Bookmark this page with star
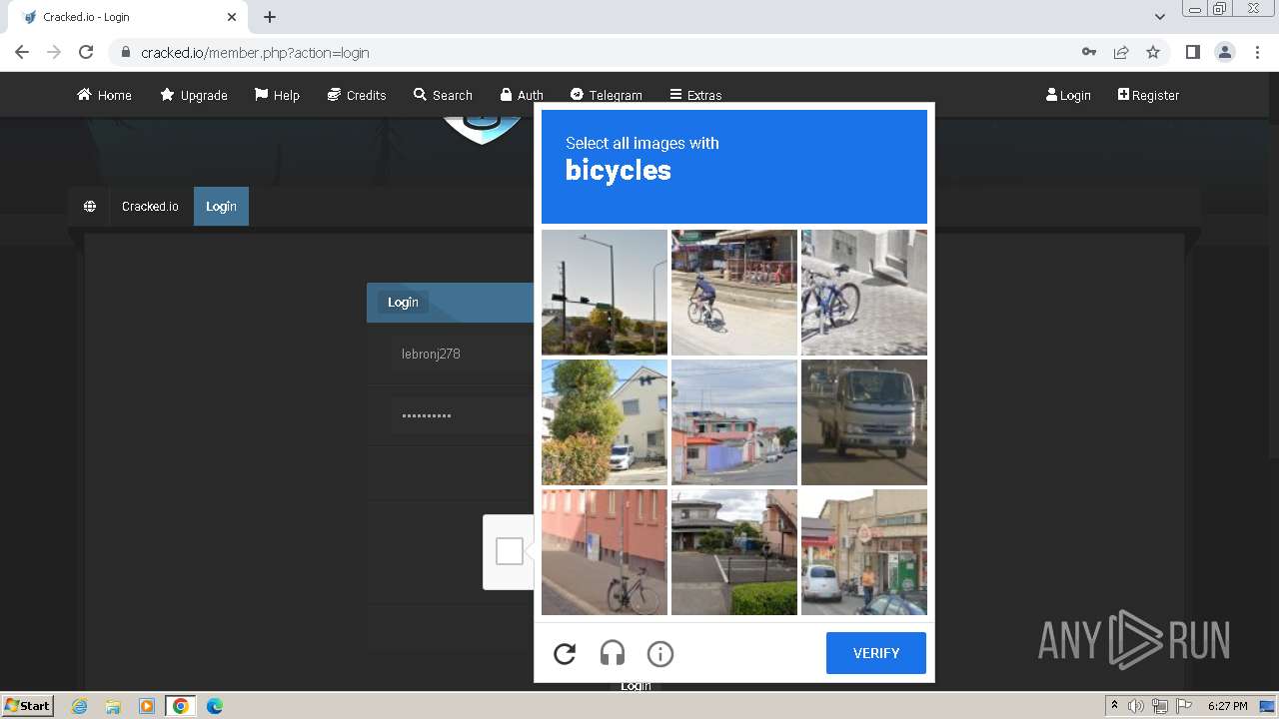 [x=1153, y=52]
